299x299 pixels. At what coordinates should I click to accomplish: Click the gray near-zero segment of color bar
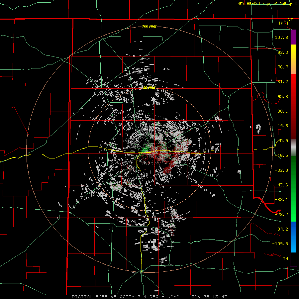point(293,148)
